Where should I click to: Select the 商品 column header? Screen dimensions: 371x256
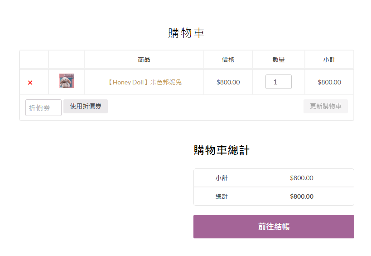click(x=144, y=60)
